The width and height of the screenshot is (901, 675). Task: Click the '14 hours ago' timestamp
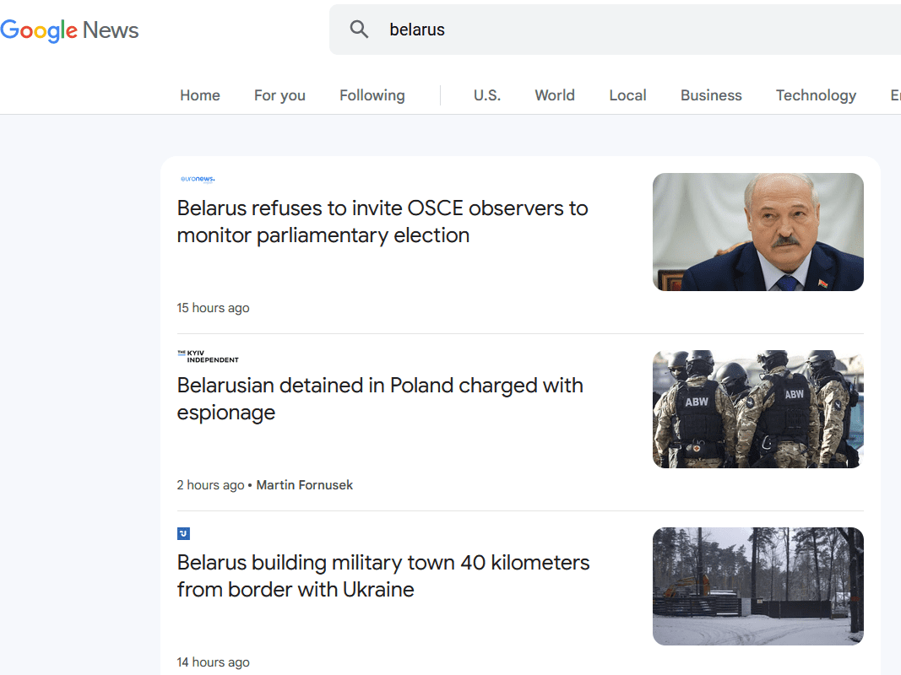(213, 662)
